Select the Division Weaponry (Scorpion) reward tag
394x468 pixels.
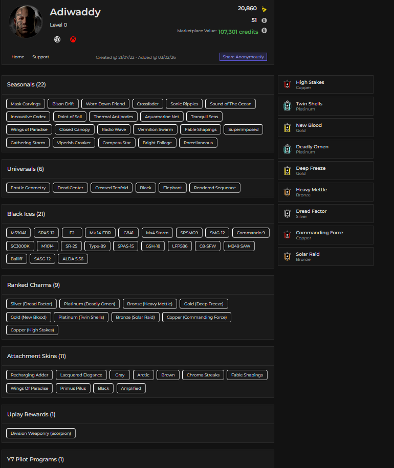(41, 433)
